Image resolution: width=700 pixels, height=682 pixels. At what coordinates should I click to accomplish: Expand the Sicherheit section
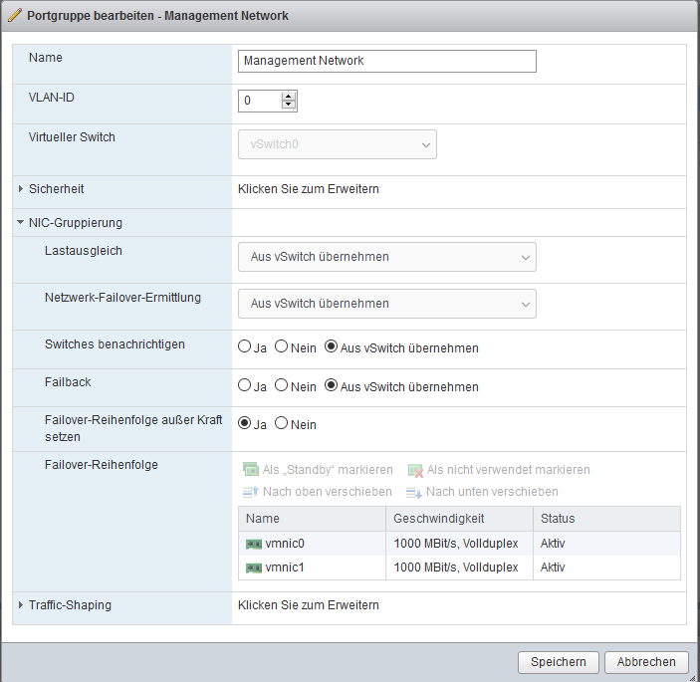pyautogui.click(x=21, y=189)
